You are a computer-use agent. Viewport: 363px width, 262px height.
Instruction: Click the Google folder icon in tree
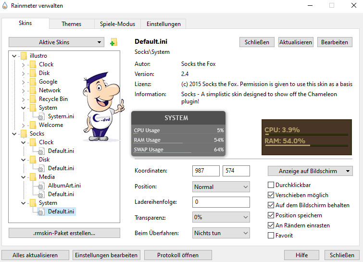(32, 82)
